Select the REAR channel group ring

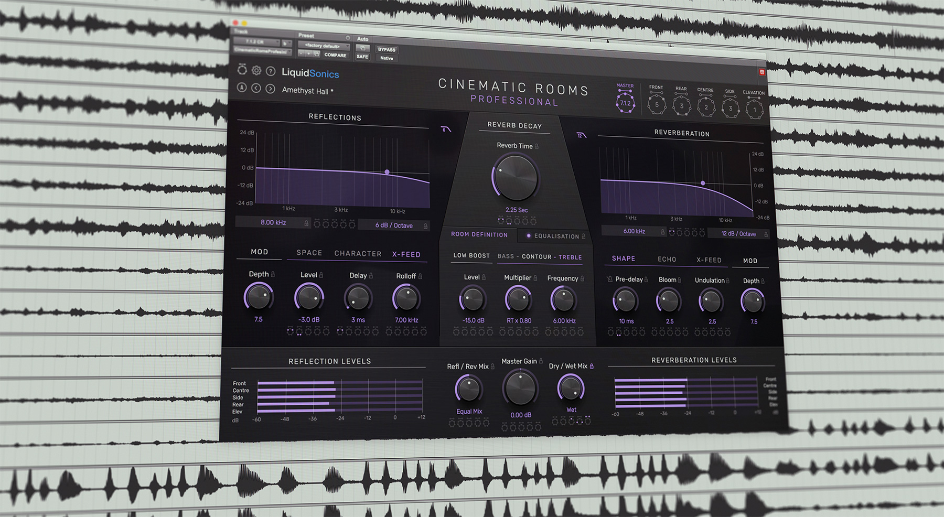point(681,105)
